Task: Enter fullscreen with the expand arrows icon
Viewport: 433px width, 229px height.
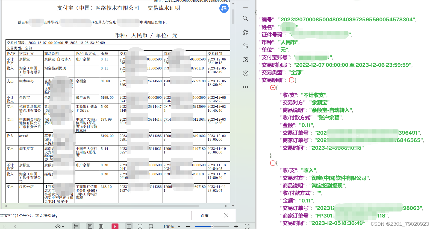Action: click(247, 226)
